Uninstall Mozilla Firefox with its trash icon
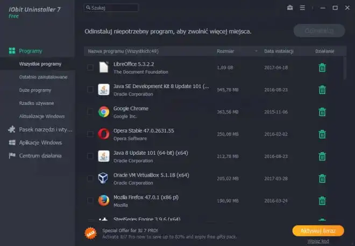Screen dimensions: 355x246 [322, 200]
